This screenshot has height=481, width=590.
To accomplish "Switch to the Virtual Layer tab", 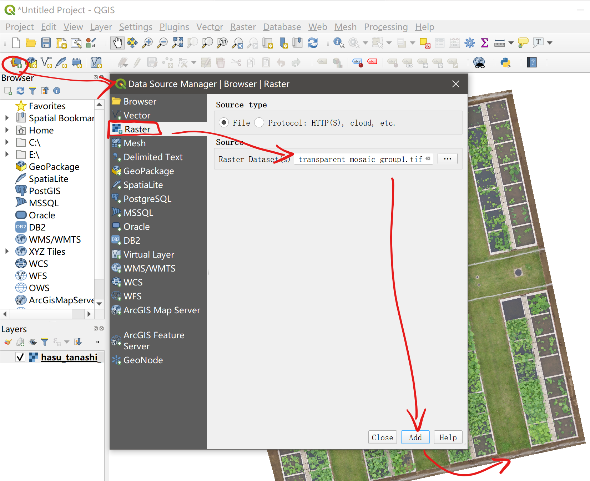I will (x=158, y=254).
